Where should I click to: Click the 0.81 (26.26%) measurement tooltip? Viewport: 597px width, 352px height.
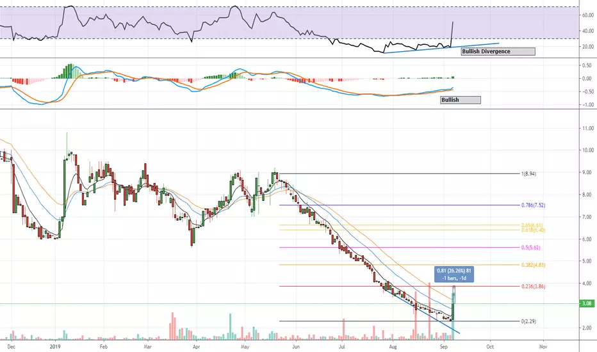[454, 275]
